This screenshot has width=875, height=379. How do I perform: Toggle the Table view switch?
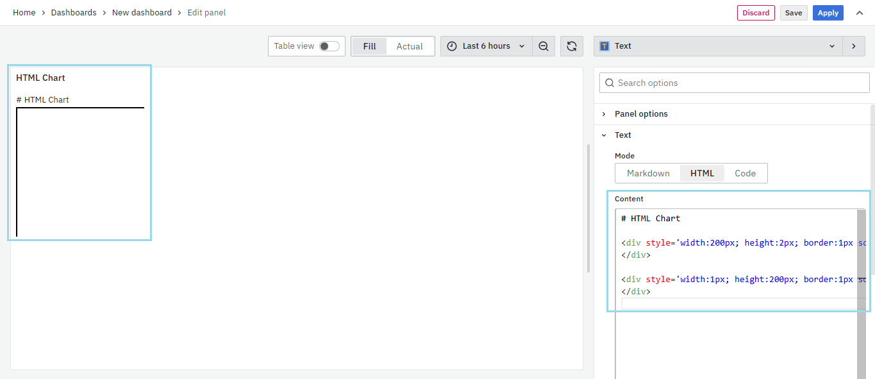tap(329, 46)
